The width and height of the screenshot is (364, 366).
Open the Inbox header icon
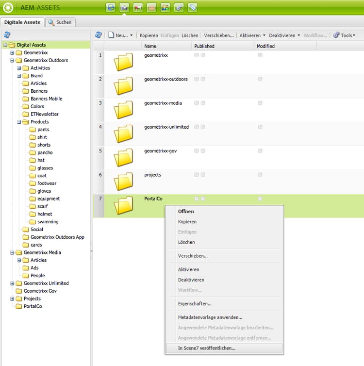[x=151, y=7]
